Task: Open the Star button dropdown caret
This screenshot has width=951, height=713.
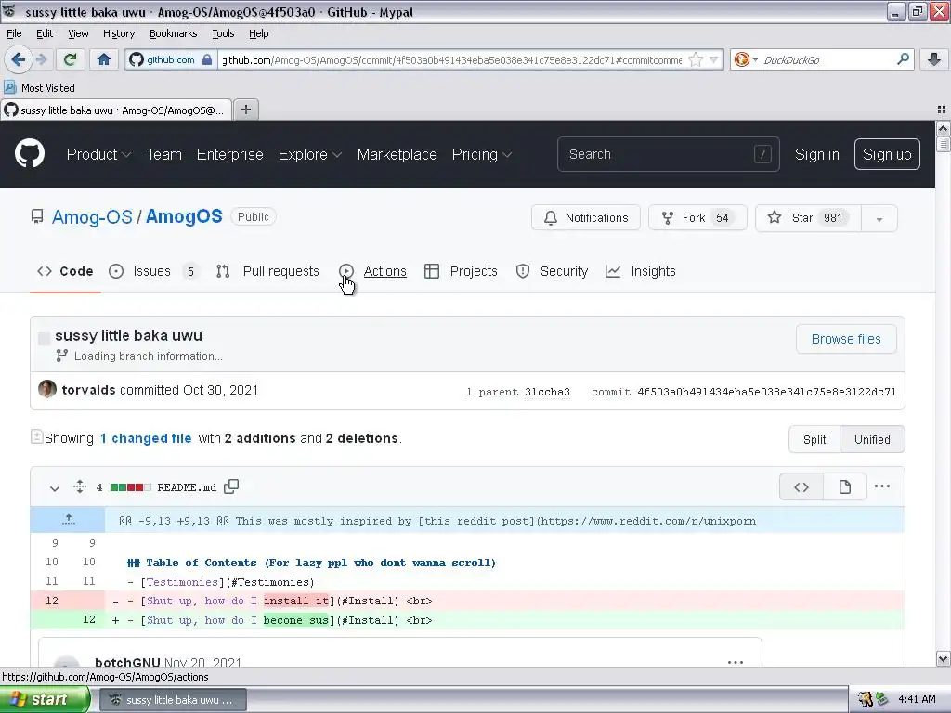Action: coord(879,218)
